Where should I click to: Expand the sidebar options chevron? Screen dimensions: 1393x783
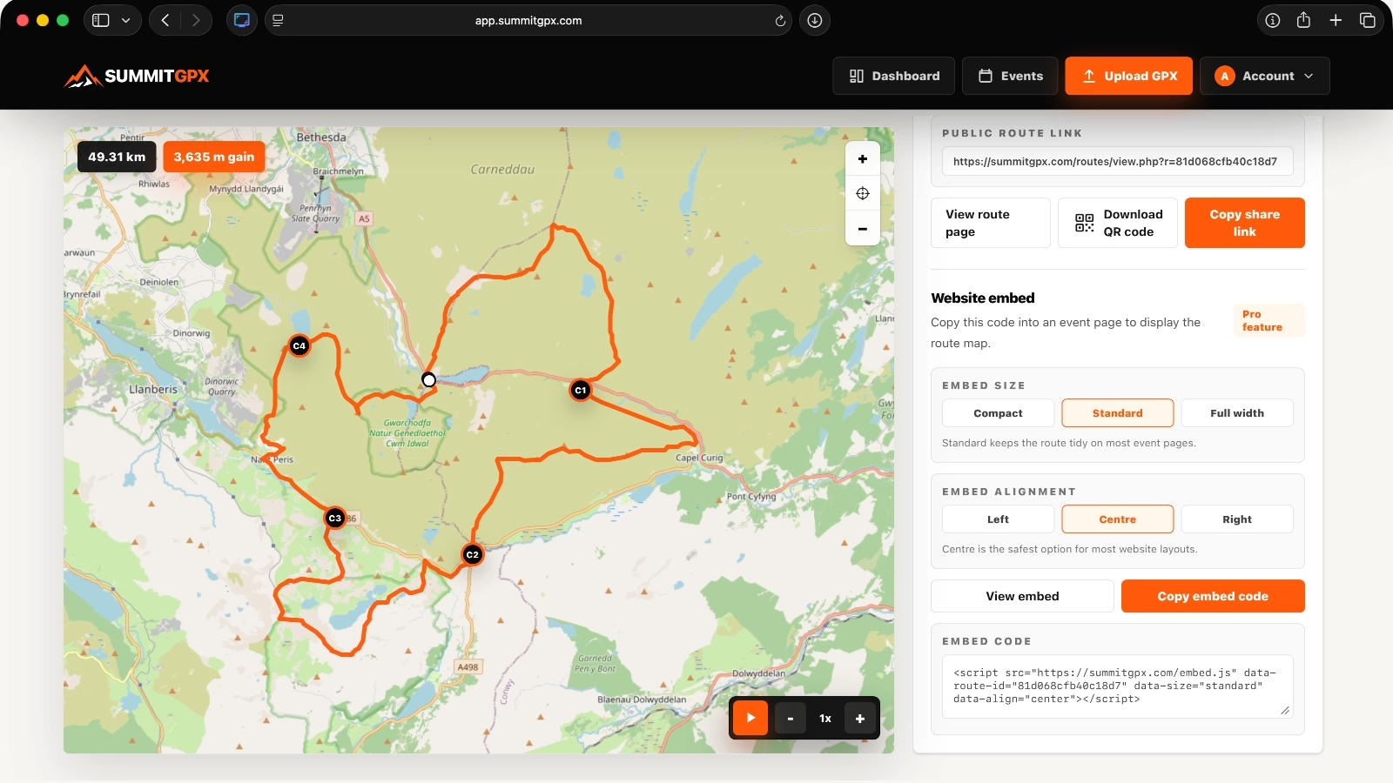pos(126,20)
